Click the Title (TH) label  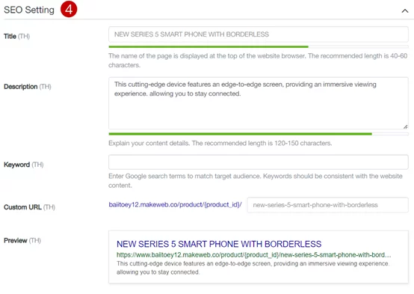[16, 36]
